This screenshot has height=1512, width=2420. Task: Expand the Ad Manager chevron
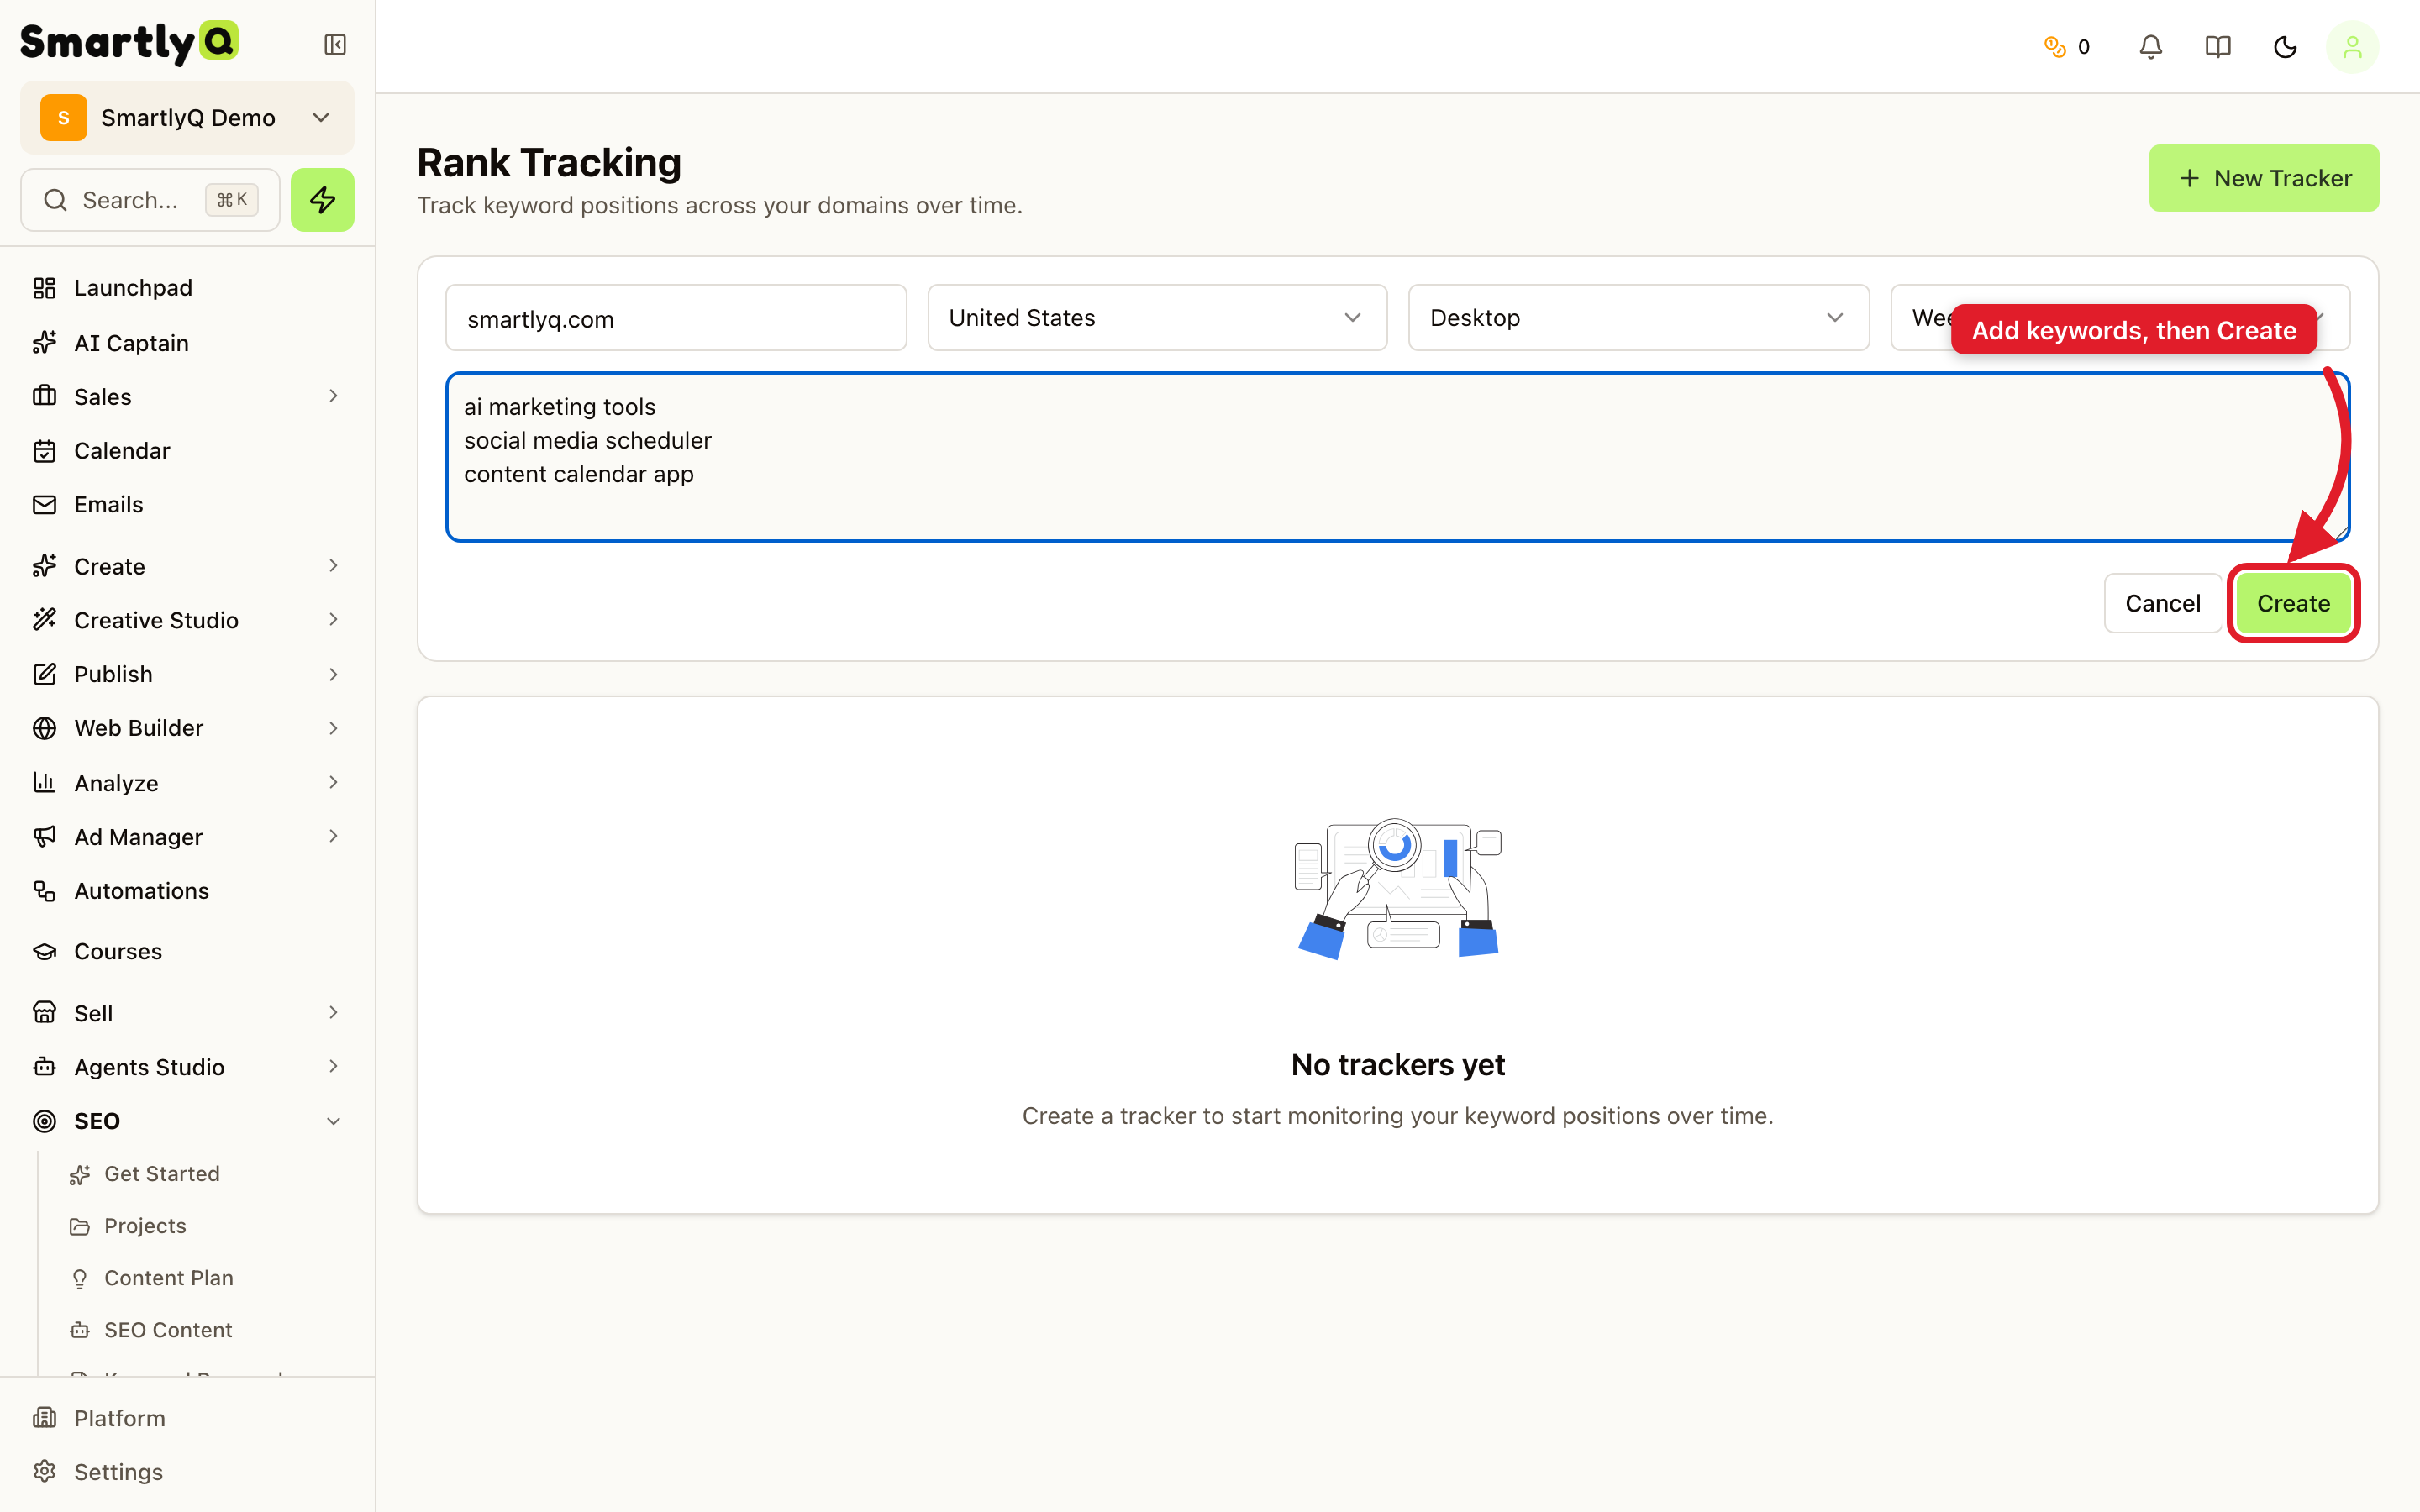pos(334,836)
